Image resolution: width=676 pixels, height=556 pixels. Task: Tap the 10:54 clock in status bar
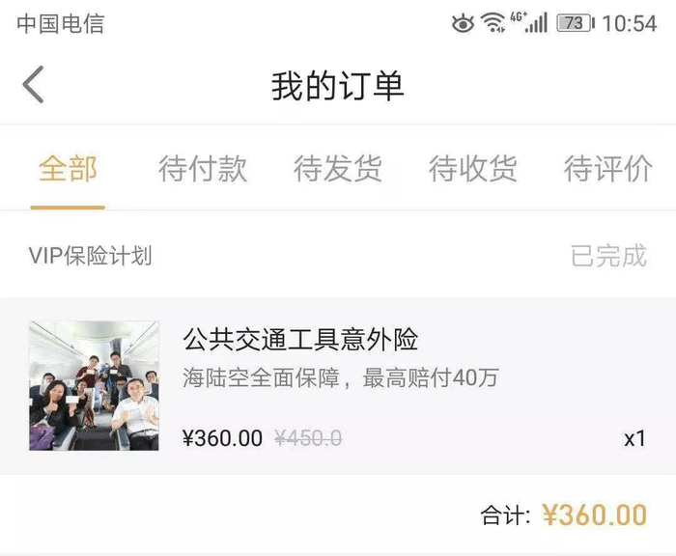(629, 23)
